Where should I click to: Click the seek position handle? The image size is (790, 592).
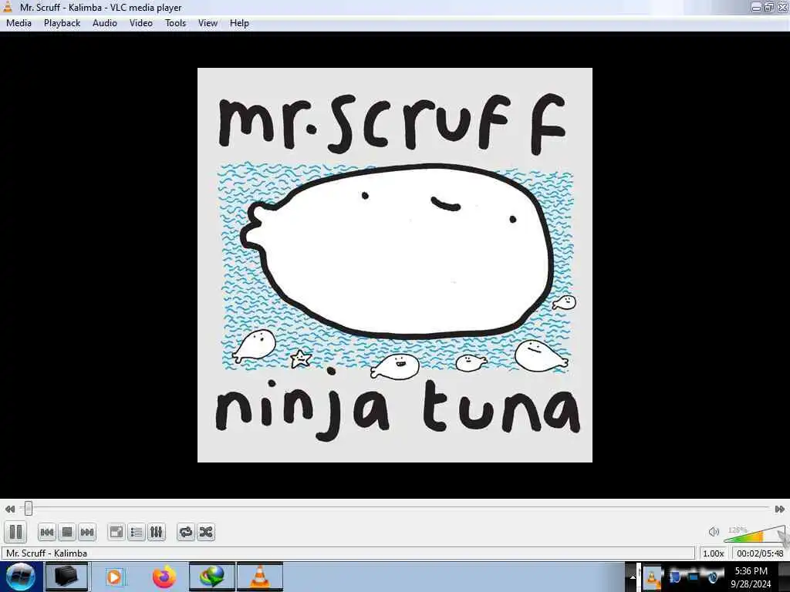point(29,509)
